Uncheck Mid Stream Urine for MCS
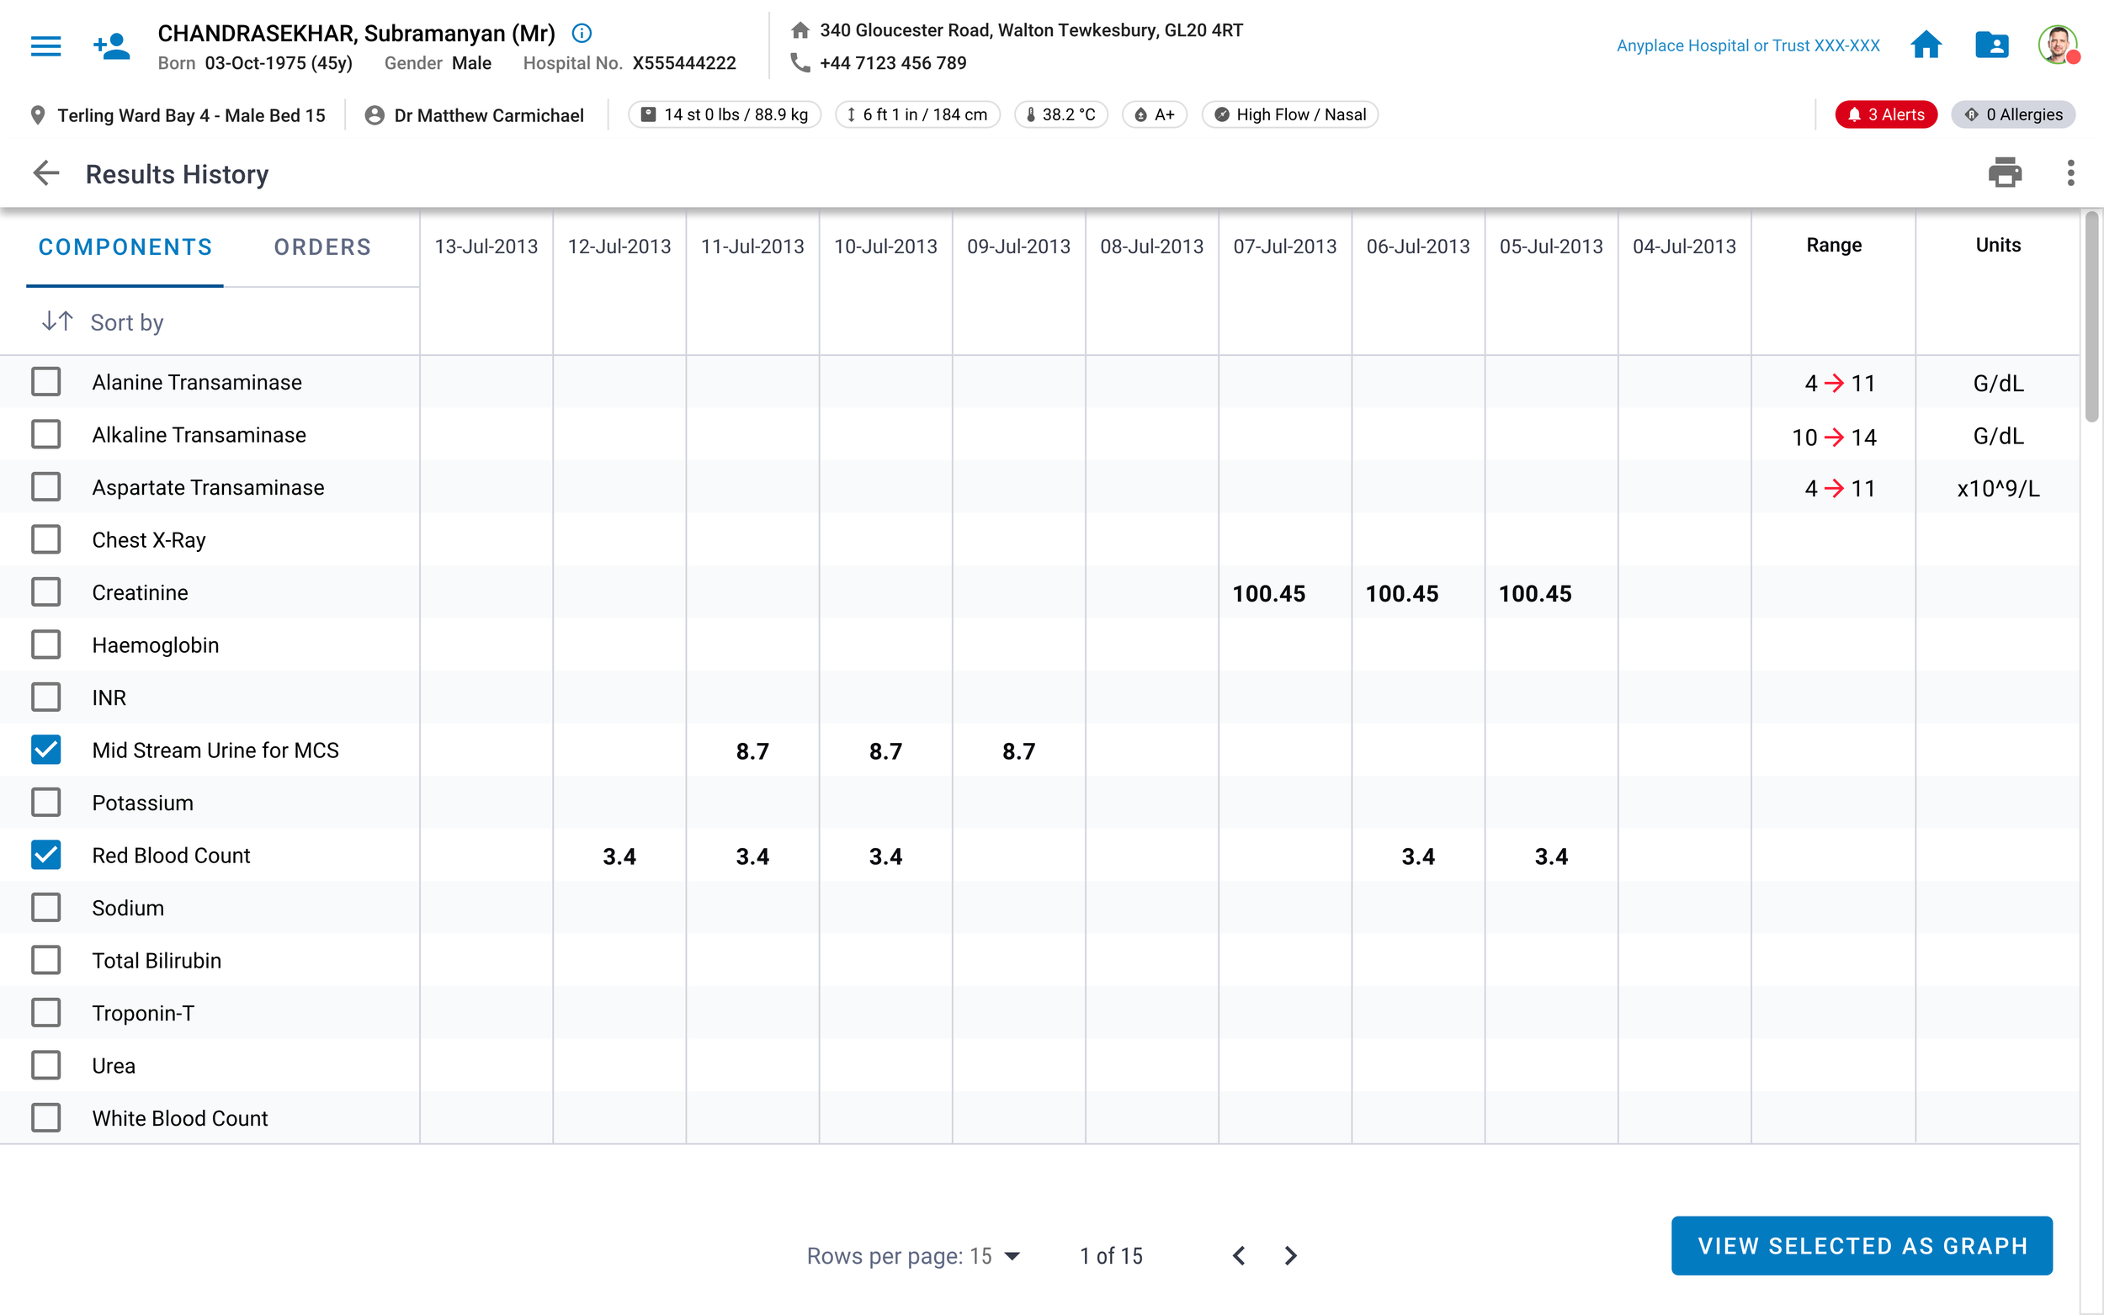The width and height of the screenshot is (2104, 1315). click(x=46, y=750)
